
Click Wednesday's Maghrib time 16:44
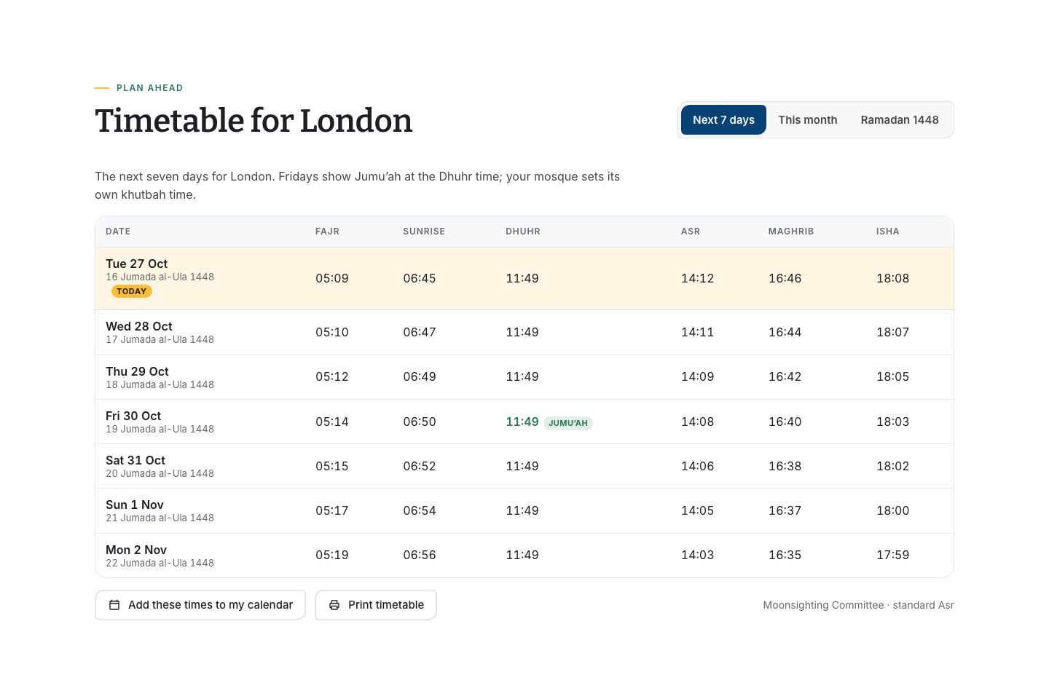[785, 332]
